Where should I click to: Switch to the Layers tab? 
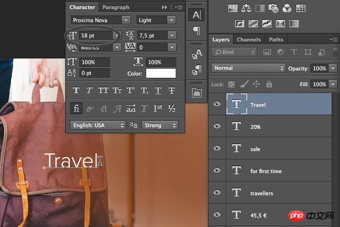click(221, 40)
